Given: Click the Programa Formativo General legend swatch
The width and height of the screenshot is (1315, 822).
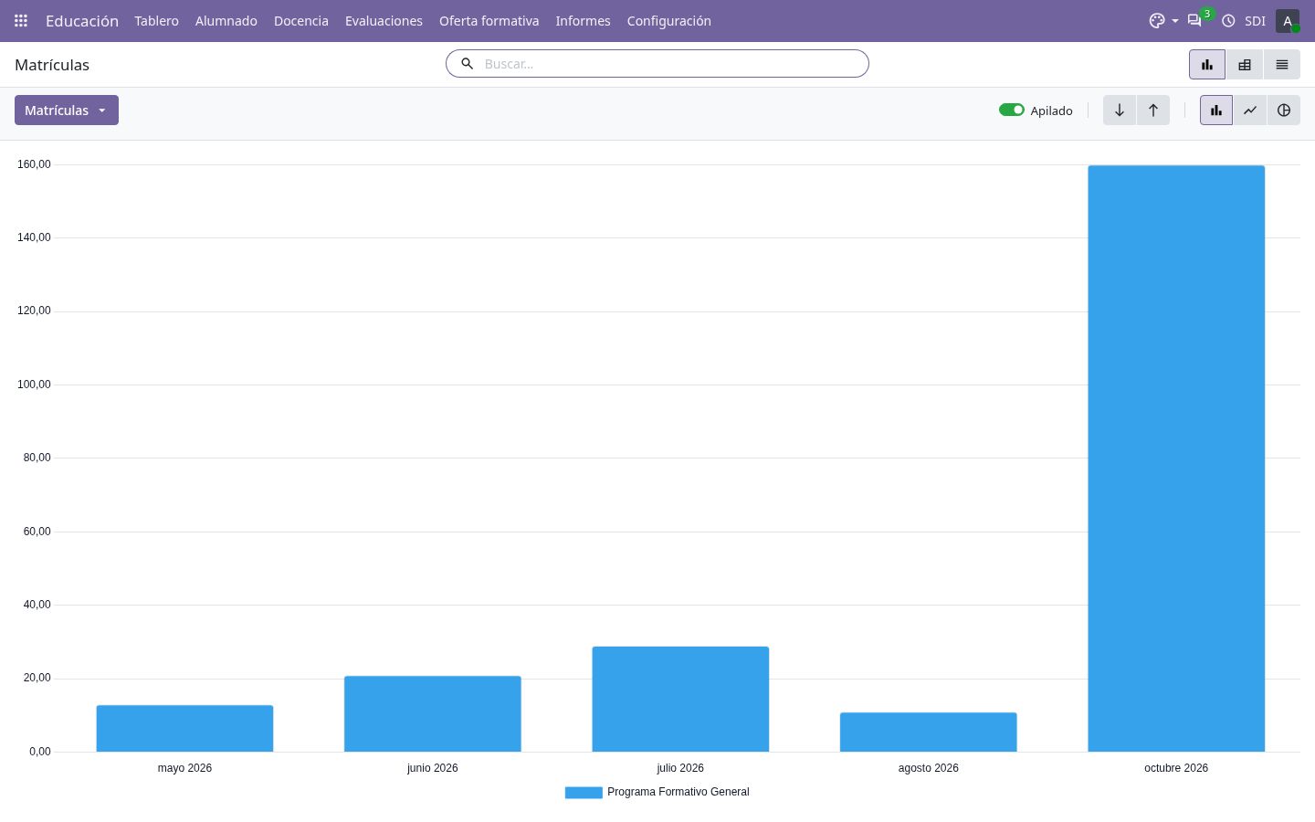Looking at the screenshot, I should click(x=584, y=793).
